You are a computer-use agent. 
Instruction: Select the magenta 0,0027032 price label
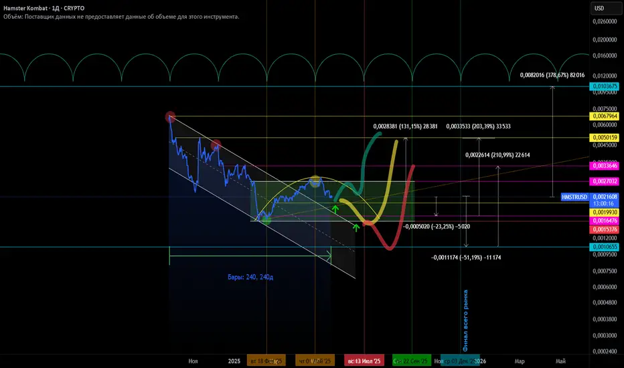[604, 181]
